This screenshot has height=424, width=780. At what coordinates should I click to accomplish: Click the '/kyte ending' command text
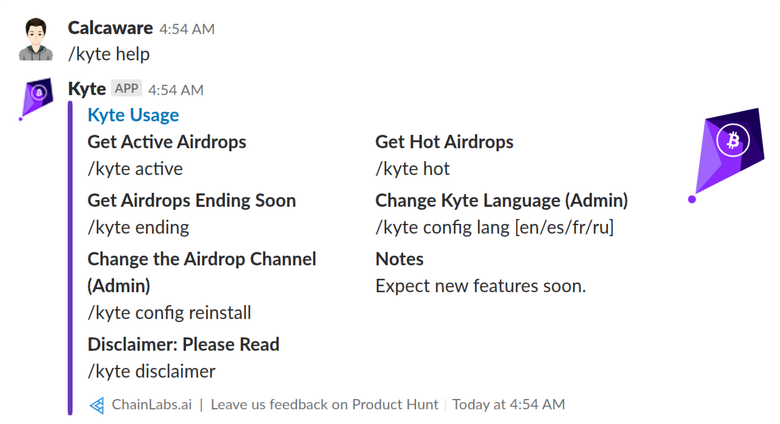click(138, 228)
